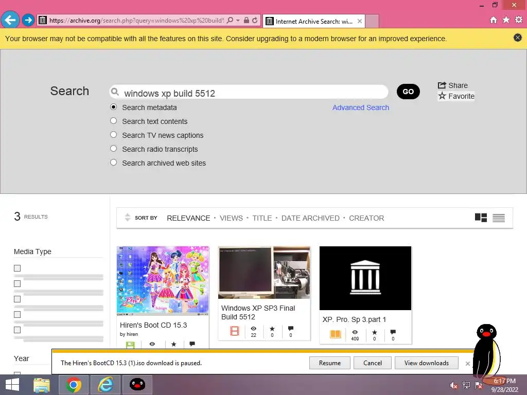Click the View downloads button
Viewport: 527px width, 395px height.
[x=427, y=363]
